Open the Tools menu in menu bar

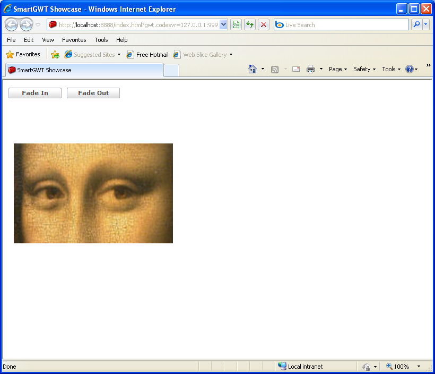101,40
